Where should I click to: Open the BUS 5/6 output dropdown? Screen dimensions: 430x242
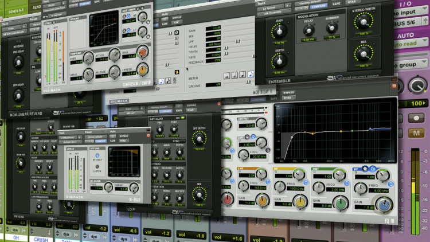(411, 23)
